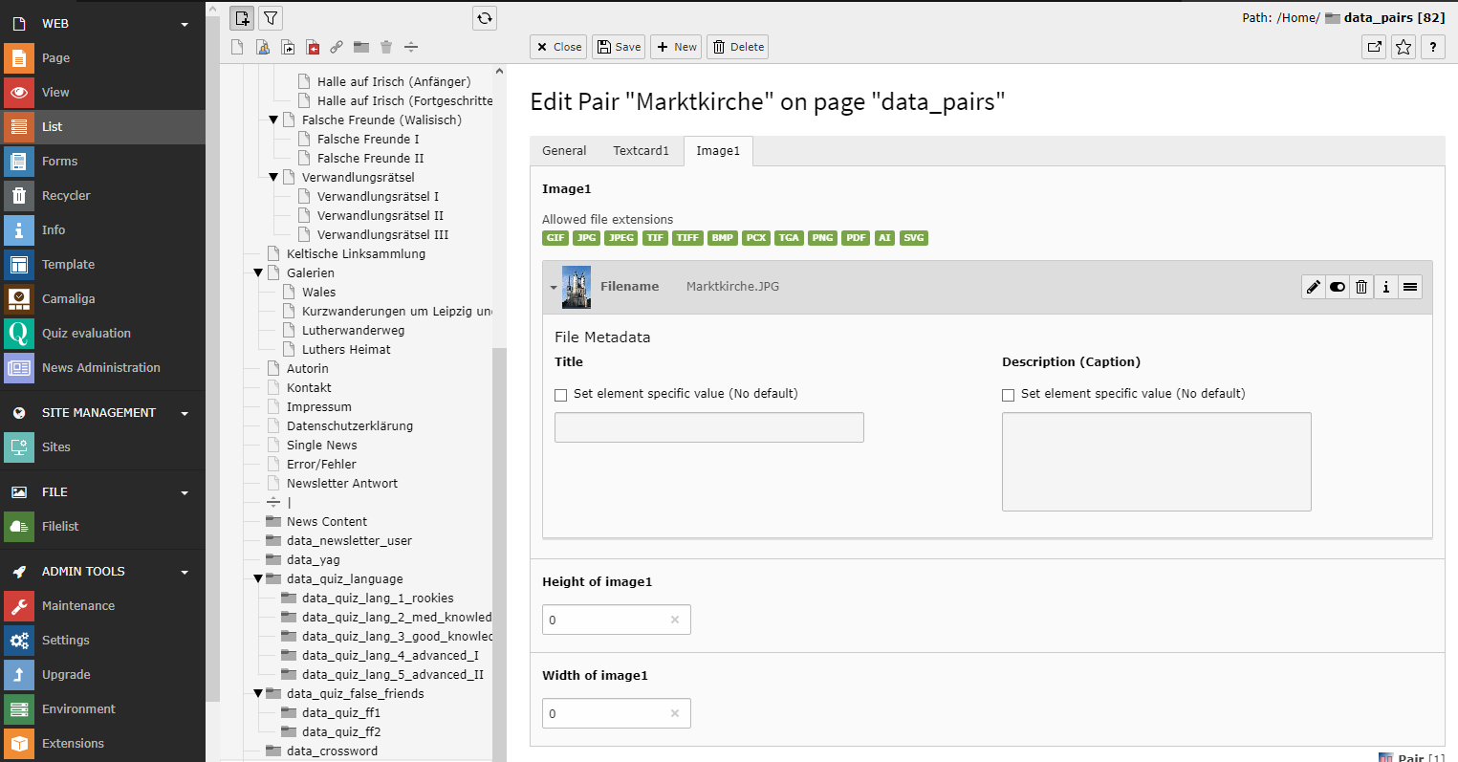Enable element specific value for Title
This screenshot has height=762, width=1458.
coord(561,395)
